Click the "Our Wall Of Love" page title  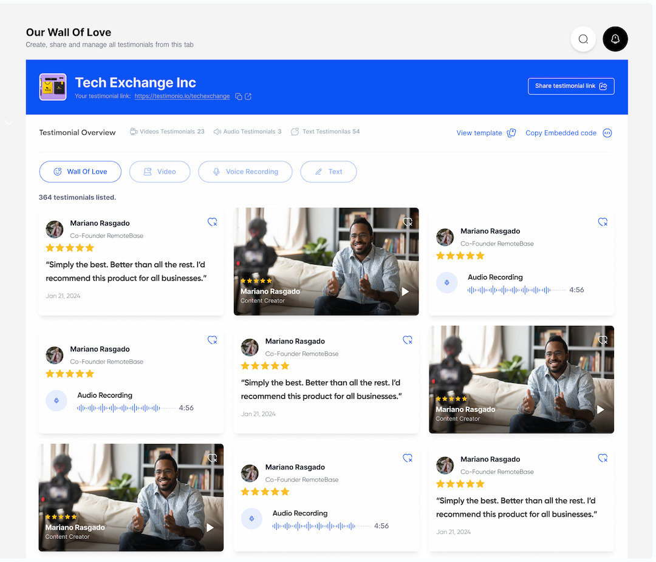coord(69,33)
